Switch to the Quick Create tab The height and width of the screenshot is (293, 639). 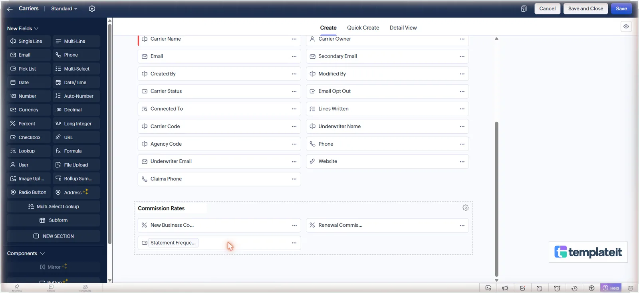(x=363, y=28)
